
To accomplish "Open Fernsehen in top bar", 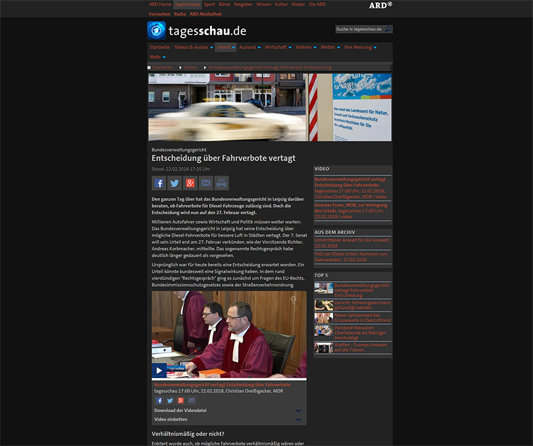I will coord(159,14).
